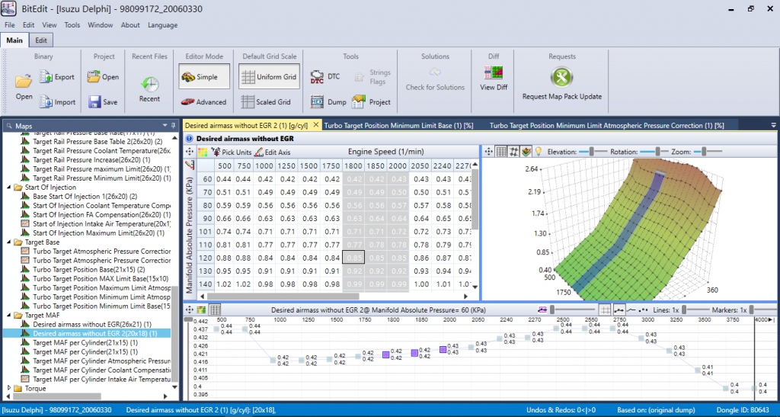The height and width of the screenshot is (417, 780).
Task: Toggle line-with-markers style in the 2D graph
Action: (619, 310)
